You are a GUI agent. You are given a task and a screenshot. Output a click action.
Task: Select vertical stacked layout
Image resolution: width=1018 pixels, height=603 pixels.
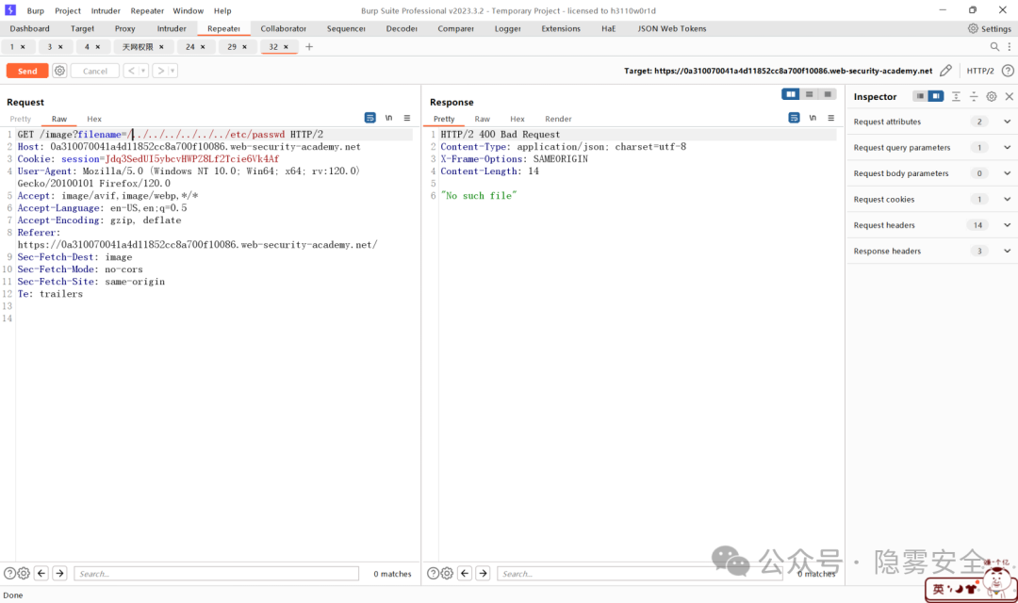coord(809,94)
